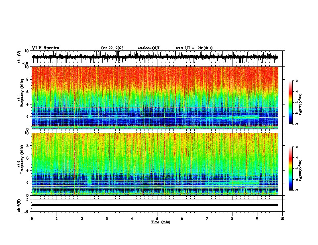Viewport: 318px width, 245px height.
Task: Click time axis tick label "1"
Action: coord(57,219)
